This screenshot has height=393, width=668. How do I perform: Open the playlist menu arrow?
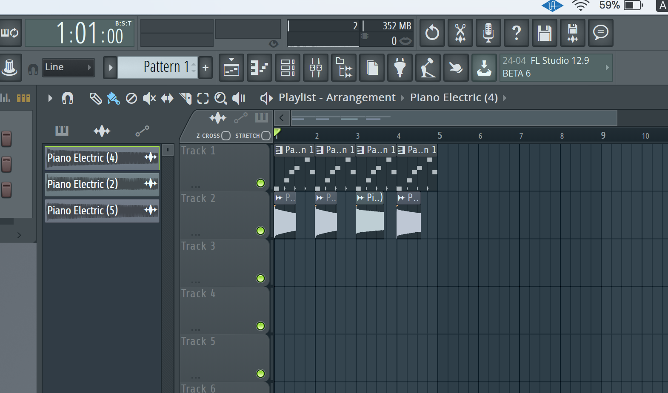(x=50, y=98)
